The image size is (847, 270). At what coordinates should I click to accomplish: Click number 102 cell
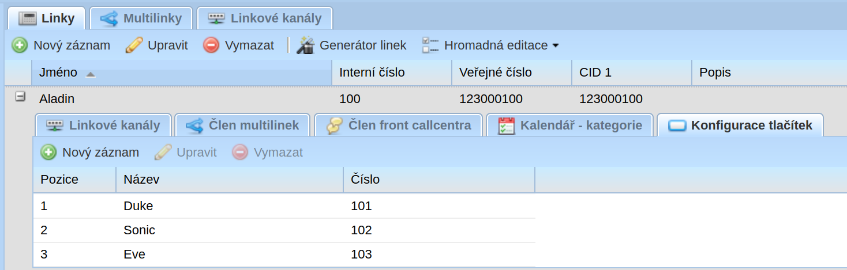[x=439, y=230]
